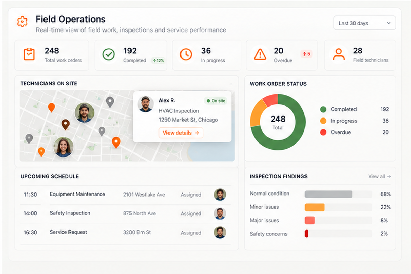
Task: Click the In progress count 36 in legend
Action: (386, 121)
